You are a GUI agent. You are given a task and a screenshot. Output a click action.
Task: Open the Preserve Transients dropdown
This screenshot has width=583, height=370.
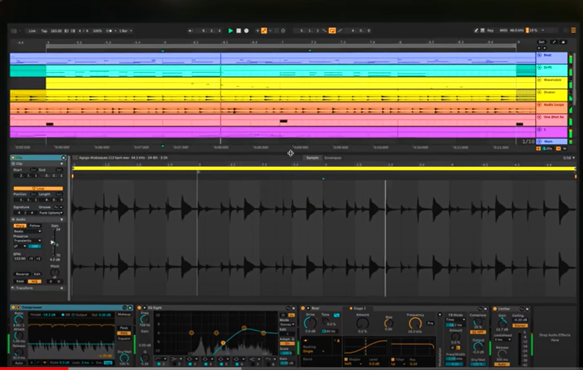[x=27, y=240]
